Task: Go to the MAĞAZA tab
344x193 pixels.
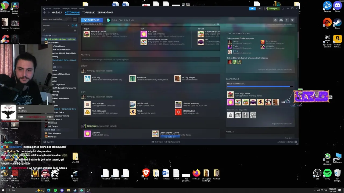Action: 57,13
